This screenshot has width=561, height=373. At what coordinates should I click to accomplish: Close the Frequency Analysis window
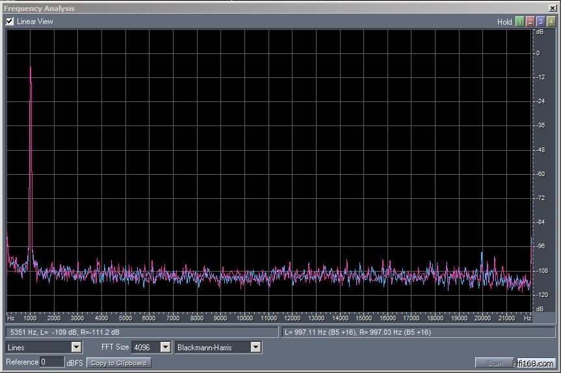pyautogui.click(x=553, y=8)
